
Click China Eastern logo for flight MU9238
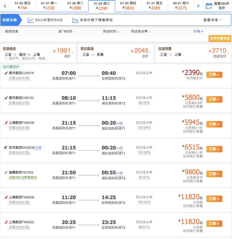coord(6,147)
